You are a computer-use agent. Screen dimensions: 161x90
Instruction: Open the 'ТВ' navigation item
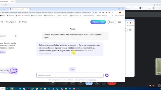click(x=2, y=22)
